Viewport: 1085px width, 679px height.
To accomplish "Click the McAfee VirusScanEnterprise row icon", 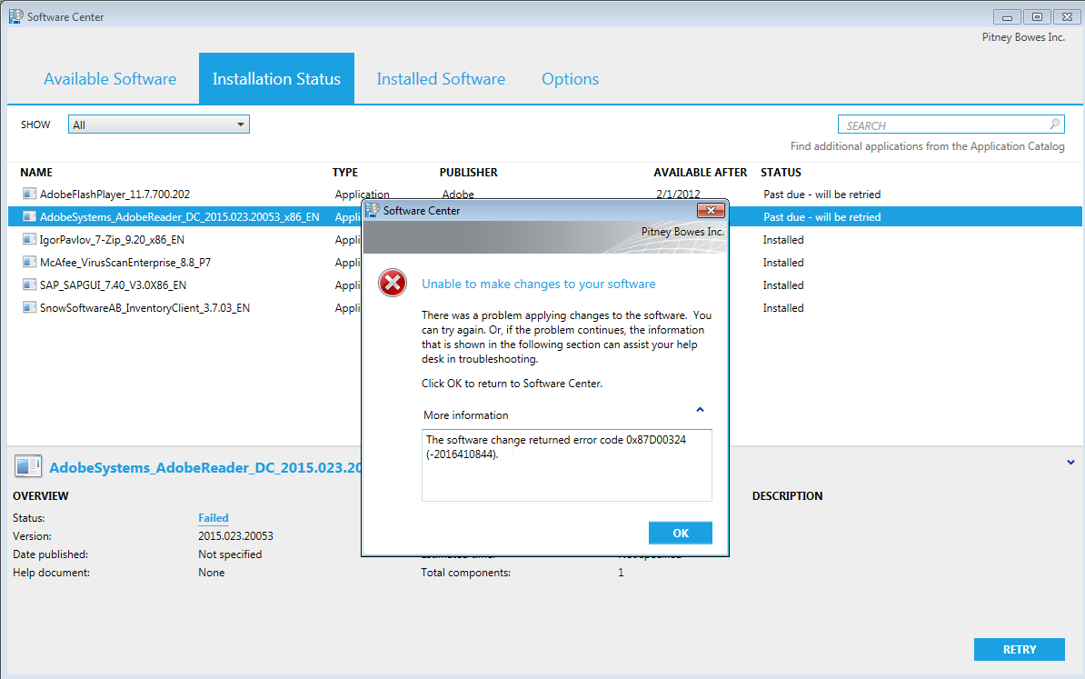I will pyautogui.click(x=29, y=263).
